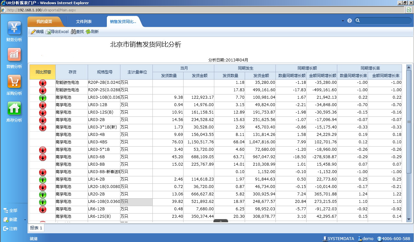Click the search magnifier icon
The width and height of the screenshot is (414, 242).
358,21
